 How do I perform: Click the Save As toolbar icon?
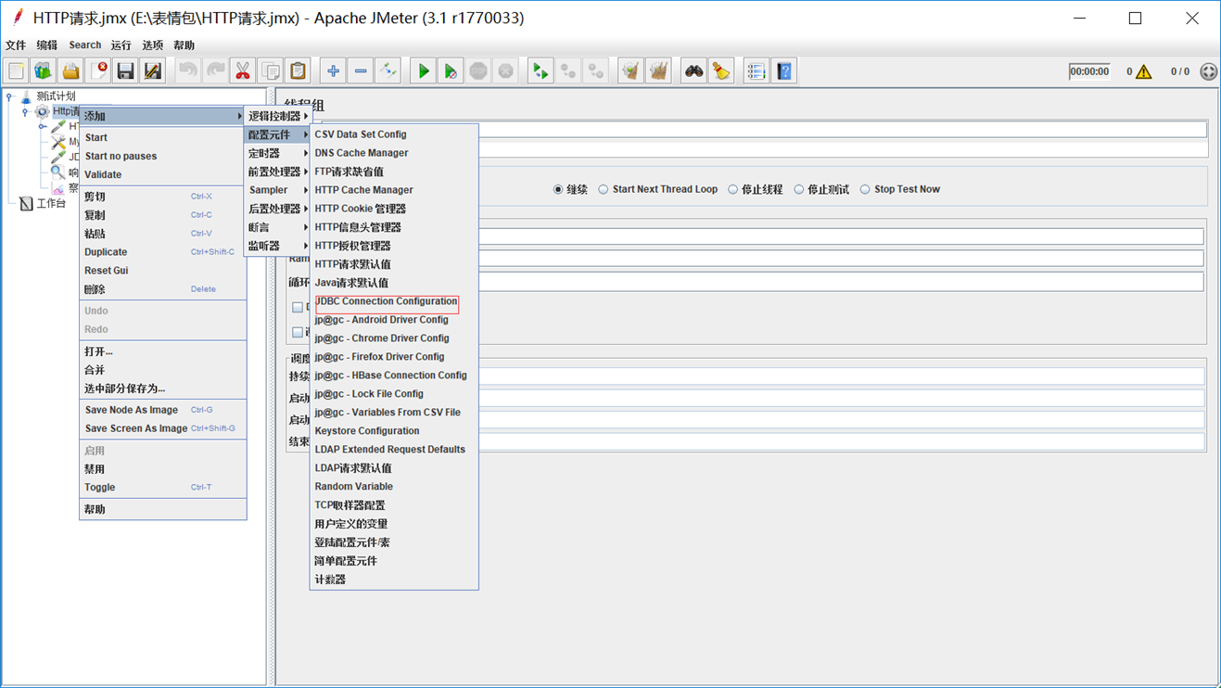pos(153,71)
